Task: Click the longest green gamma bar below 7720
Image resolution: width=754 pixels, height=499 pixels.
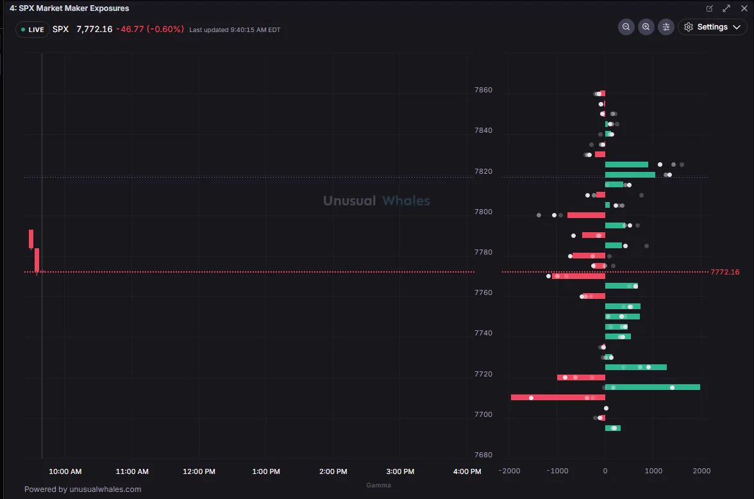Action: (653, 387)
